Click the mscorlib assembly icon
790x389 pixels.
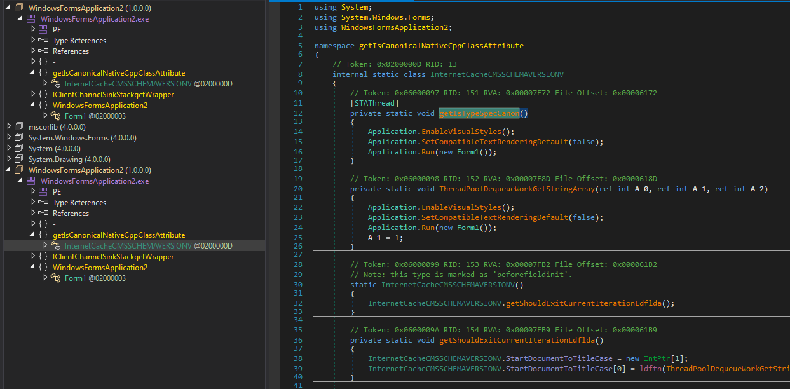click(x=18, y=127)
